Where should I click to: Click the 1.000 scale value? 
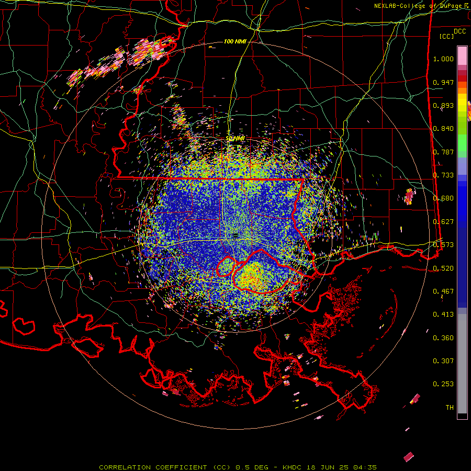point(443,59)
